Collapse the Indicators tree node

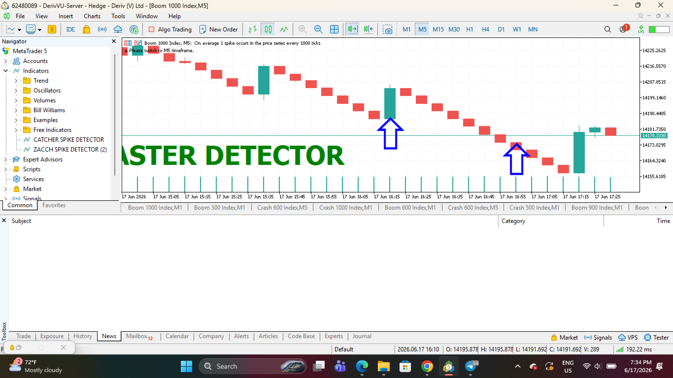[x=6, y=71]
